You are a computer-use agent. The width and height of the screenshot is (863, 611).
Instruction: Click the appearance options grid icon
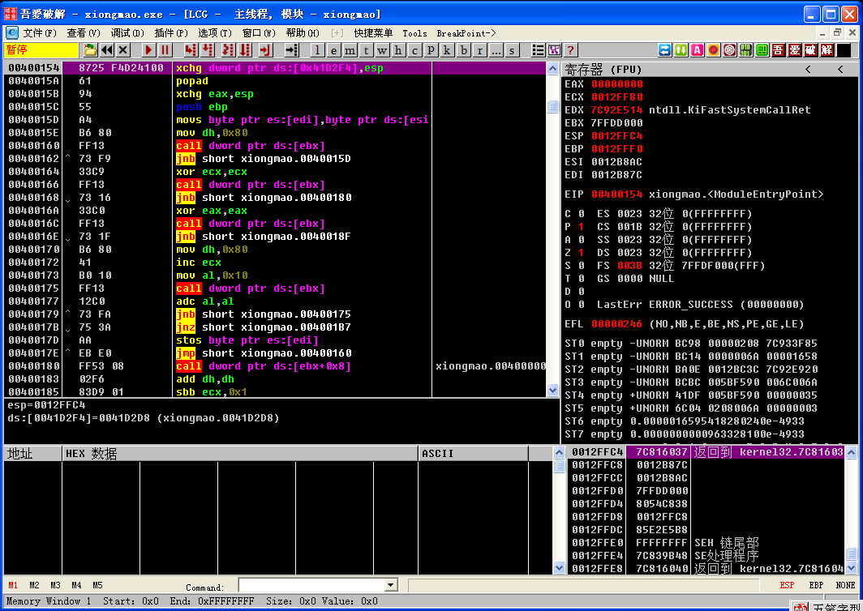pos(554,50)
